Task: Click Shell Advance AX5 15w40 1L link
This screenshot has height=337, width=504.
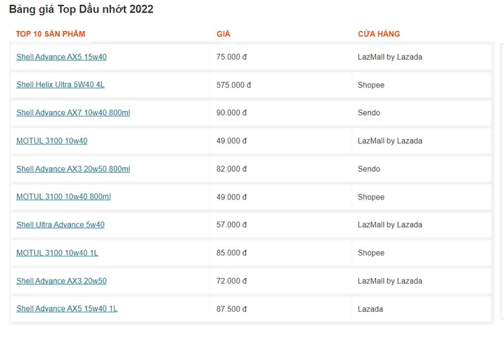Action: coord(67,309)
